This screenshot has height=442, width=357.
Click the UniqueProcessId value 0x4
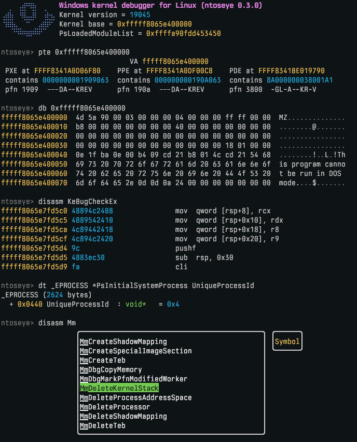[x=173, y=304]
